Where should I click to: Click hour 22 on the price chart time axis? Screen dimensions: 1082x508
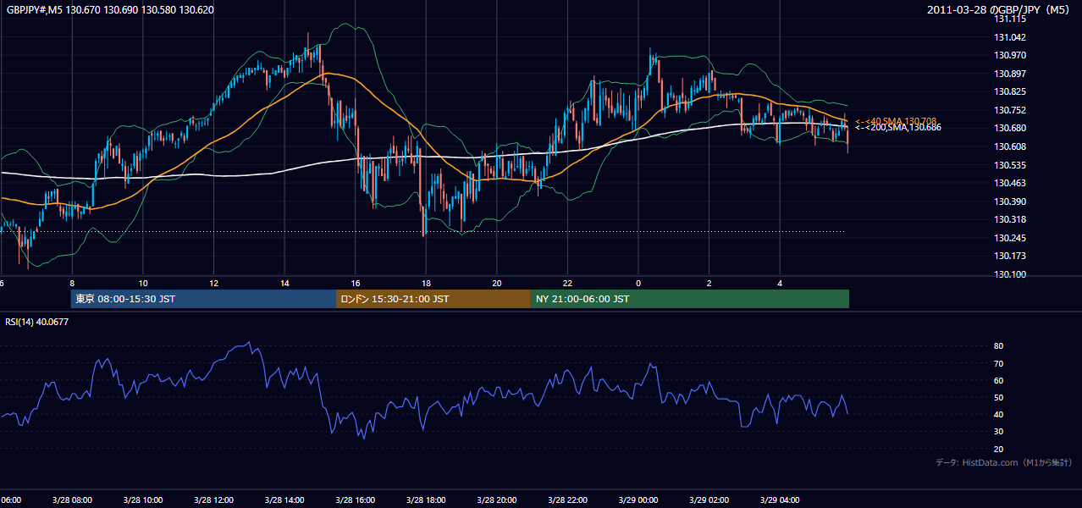click(x=567, y=284)
